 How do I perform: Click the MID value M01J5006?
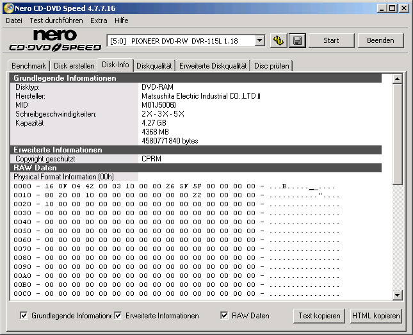159,105
